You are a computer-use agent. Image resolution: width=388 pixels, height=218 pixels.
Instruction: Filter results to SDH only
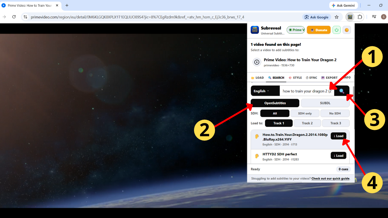(x=305, y=113)
